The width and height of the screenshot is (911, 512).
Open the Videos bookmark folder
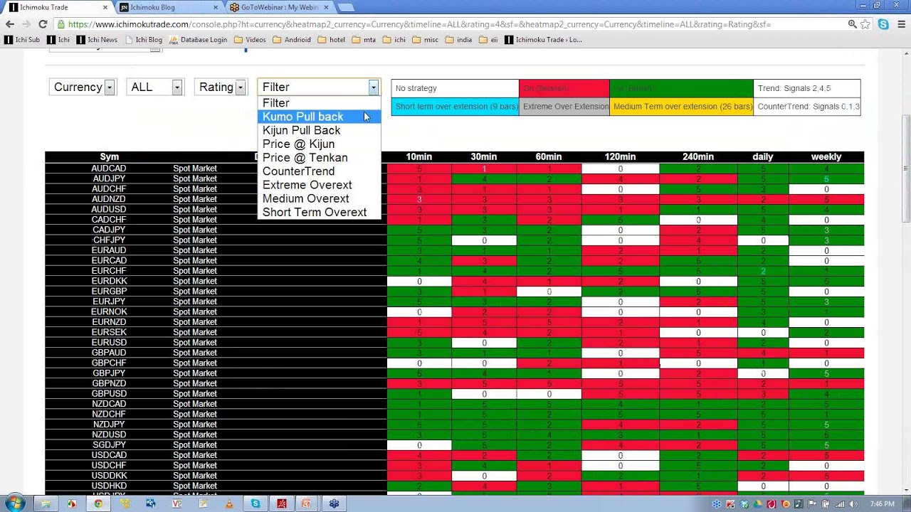click(x=250, y=40)
